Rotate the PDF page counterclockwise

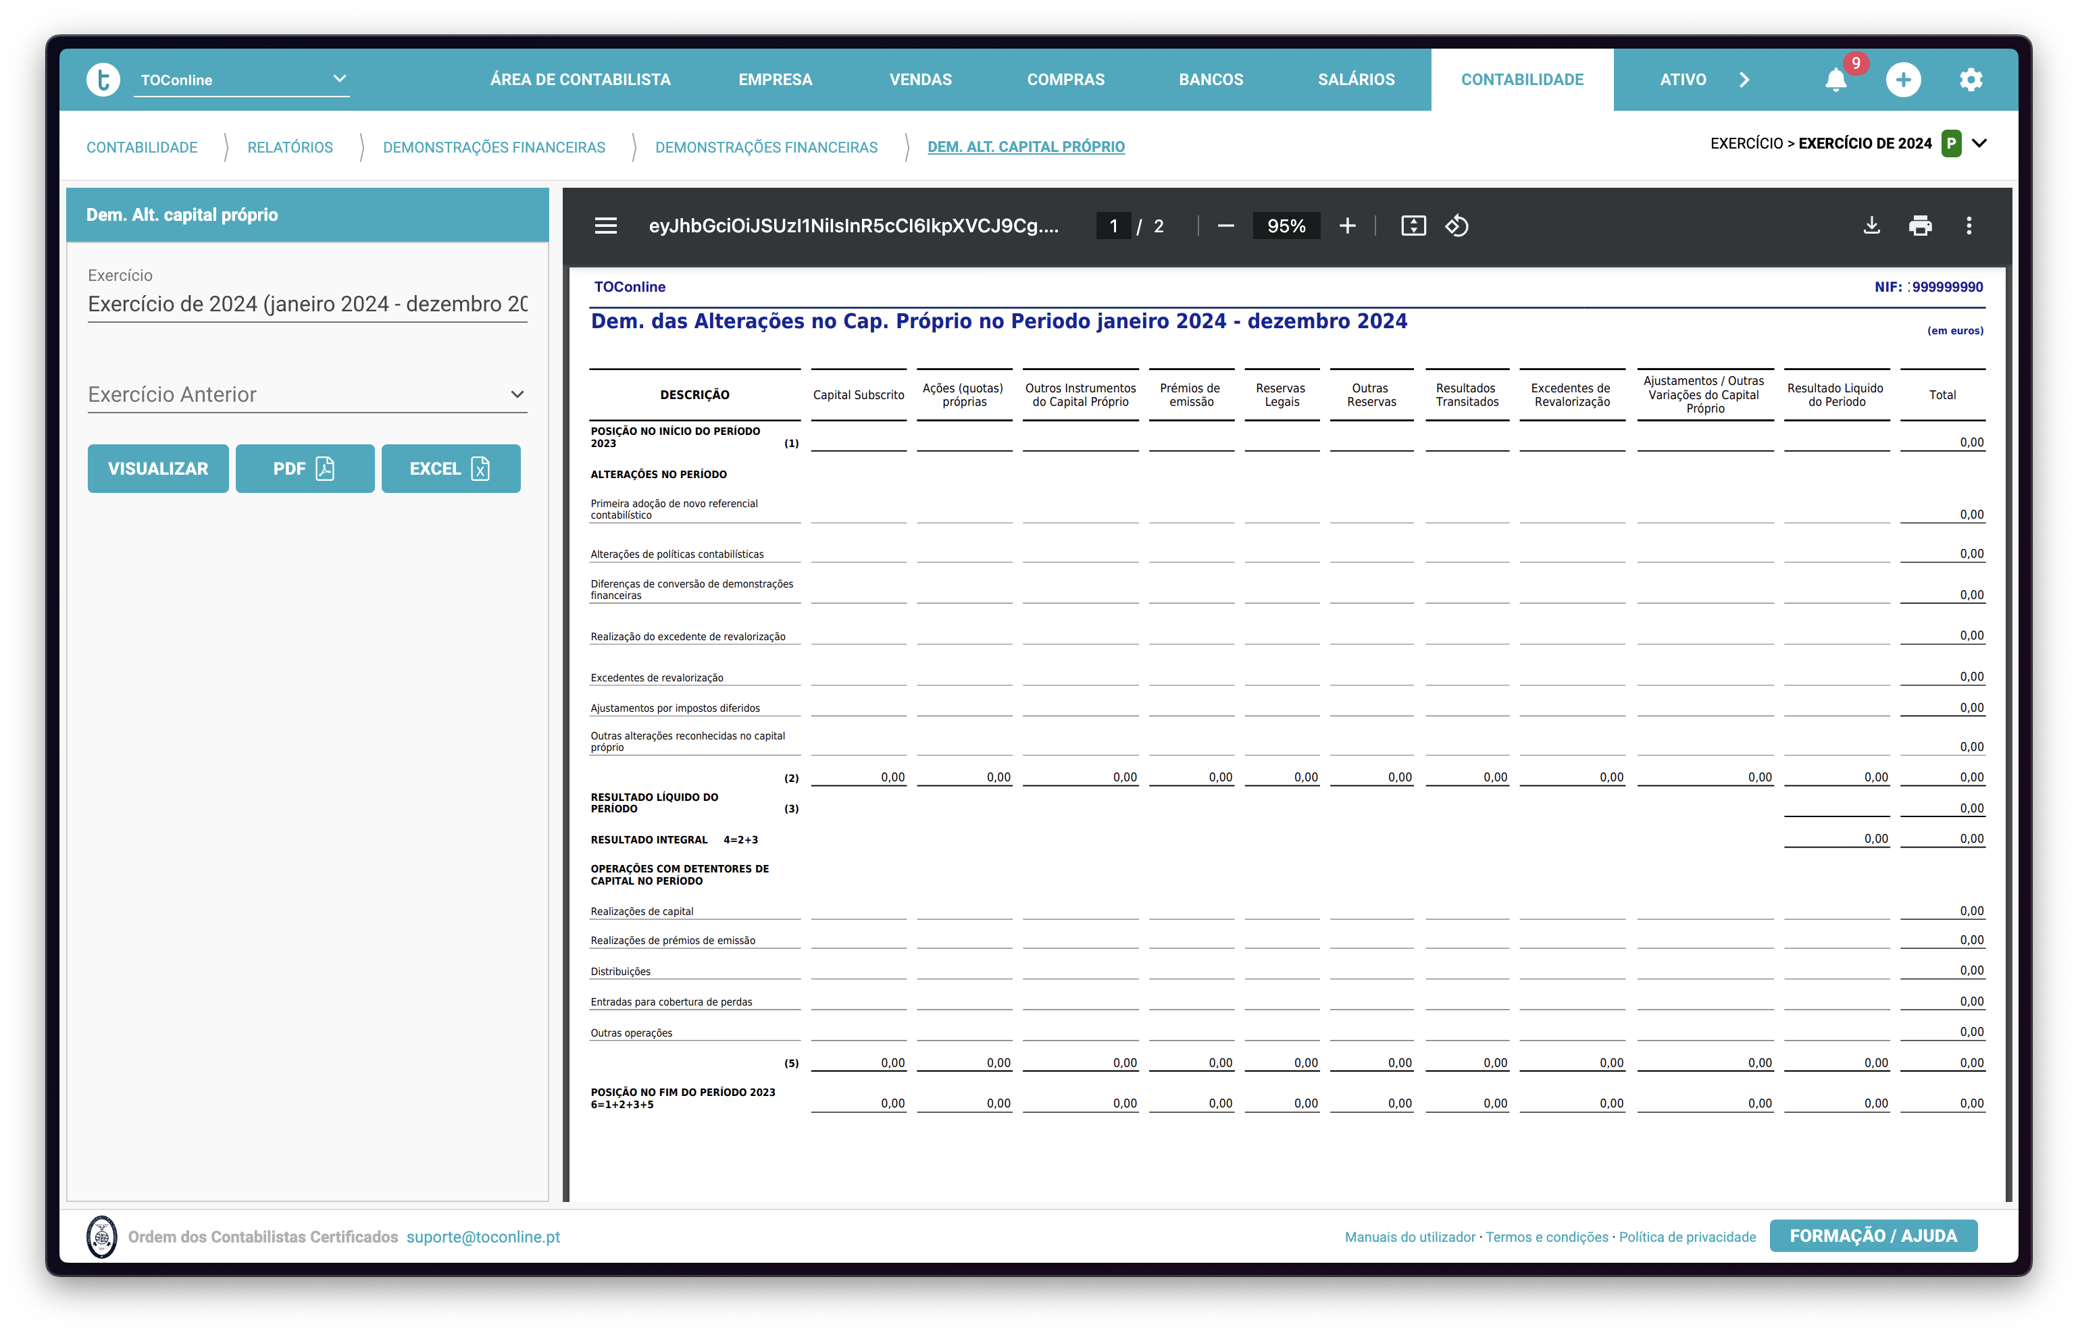(1457, 226)
